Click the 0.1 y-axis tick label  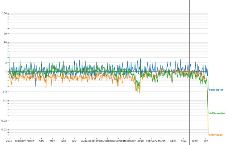(5, 100)
